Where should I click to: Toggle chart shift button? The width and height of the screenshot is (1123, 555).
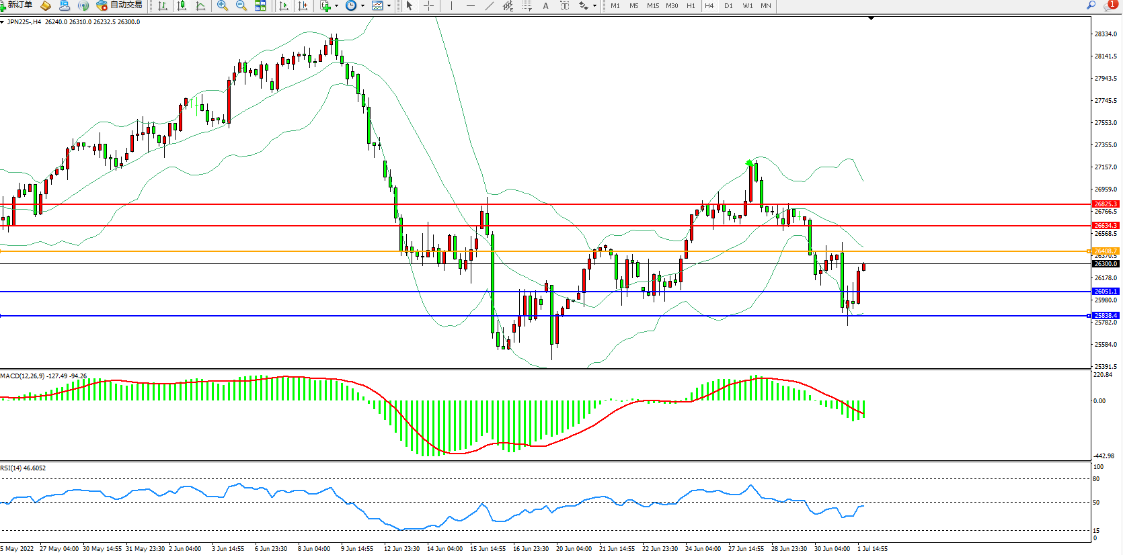(303, 5)
